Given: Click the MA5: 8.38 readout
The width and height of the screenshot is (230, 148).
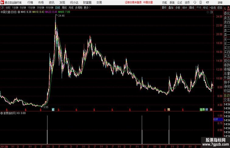Looking at the screenshot, I should (26, 12).
